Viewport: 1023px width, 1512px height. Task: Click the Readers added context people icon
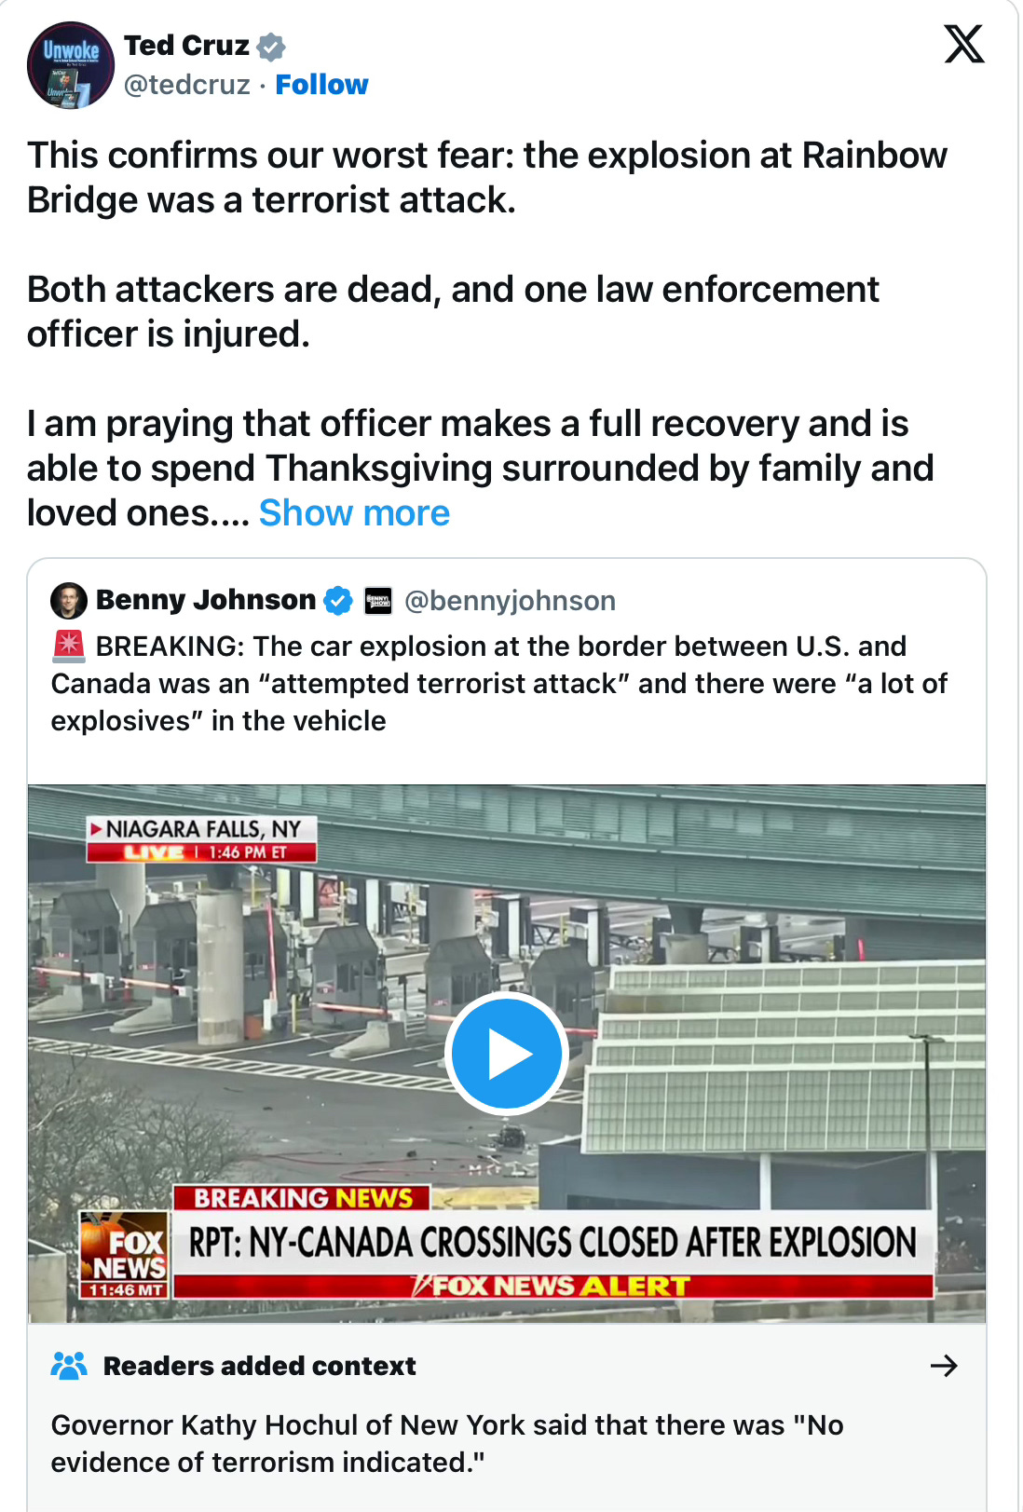(x=69, y=1366)
